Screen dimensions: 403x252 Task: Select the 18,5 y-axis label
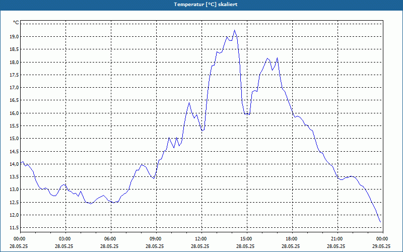pos(15,49)
